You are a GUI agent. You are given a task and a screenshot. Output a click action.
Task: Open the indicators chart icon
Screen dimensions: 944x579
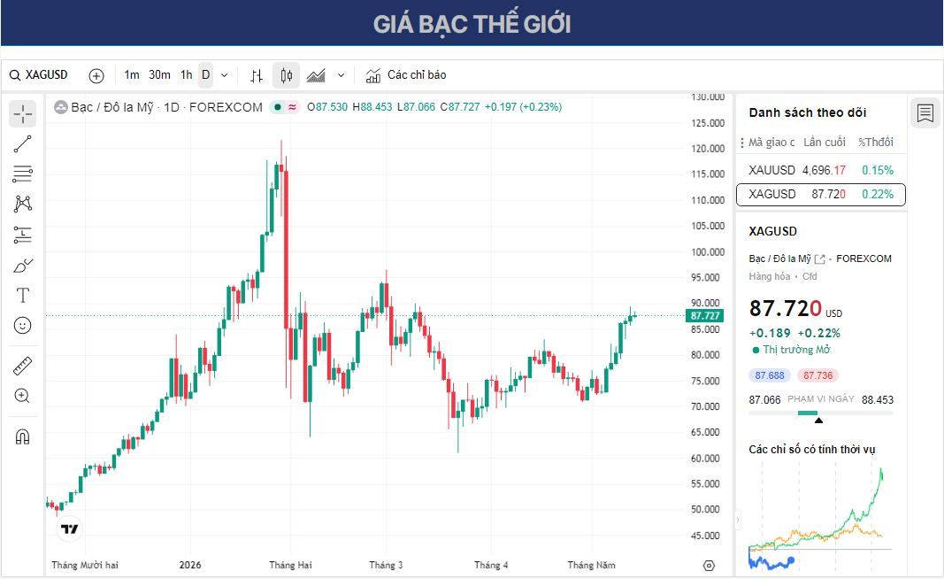(373, 75)
